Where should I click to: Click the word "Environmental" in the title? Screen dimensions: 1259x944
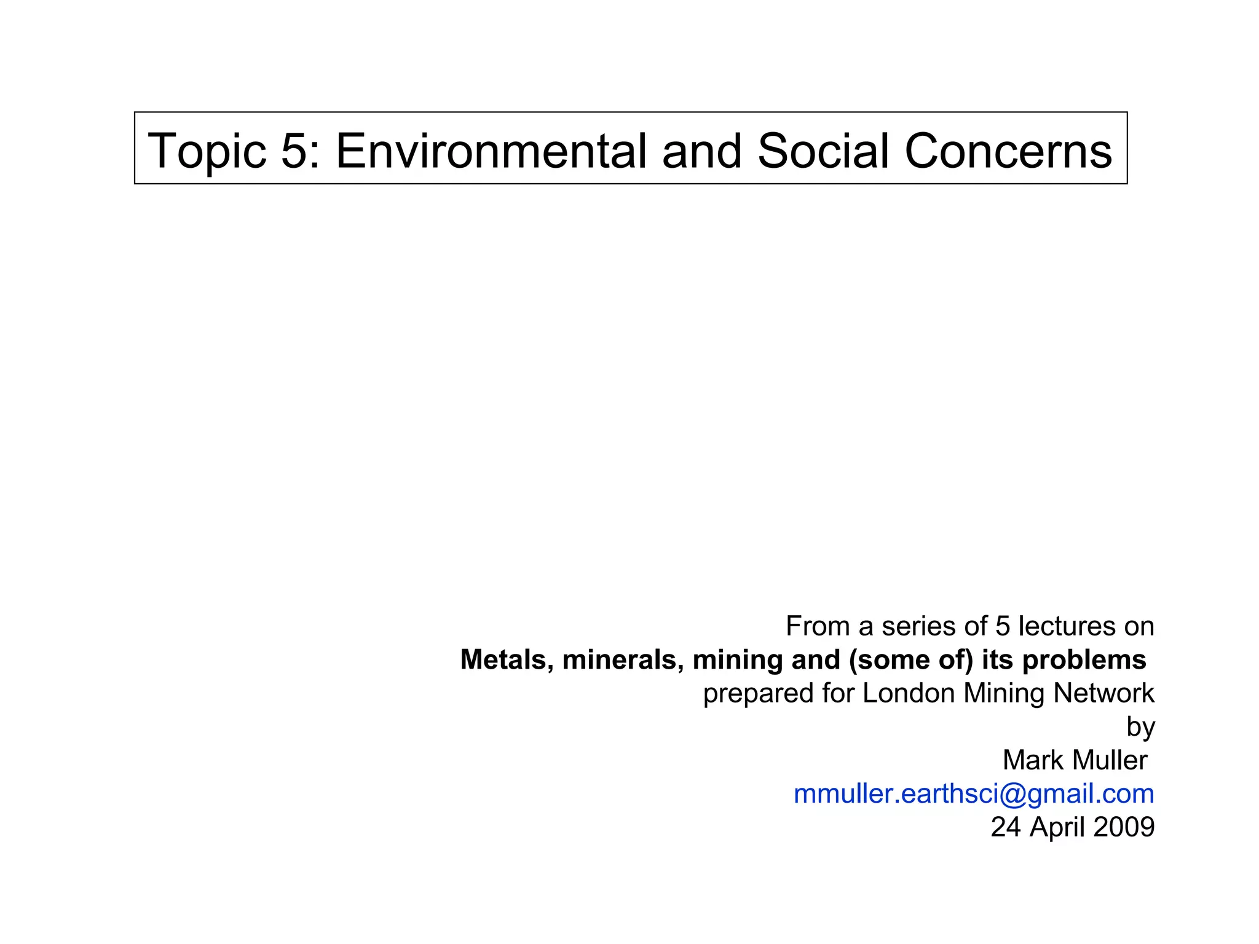(x=491, y=151)
